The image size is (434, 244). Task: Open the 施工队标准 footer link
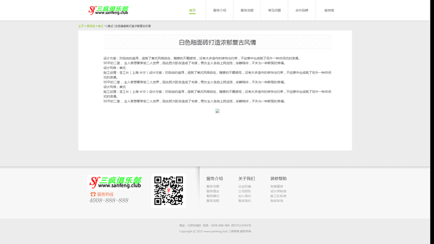[278, 196]
